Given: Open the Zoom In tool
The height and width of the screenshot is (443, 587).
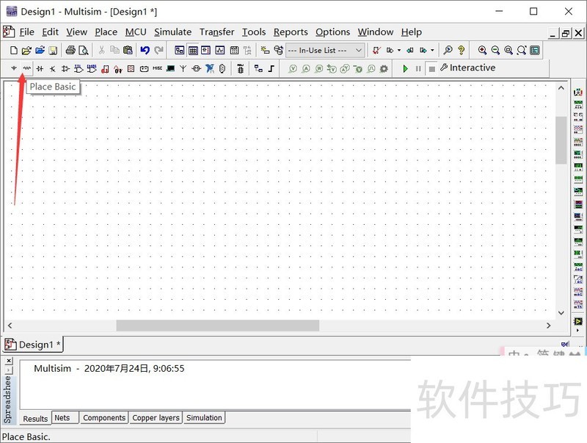Looking at the screenshot, I should 484,51.
